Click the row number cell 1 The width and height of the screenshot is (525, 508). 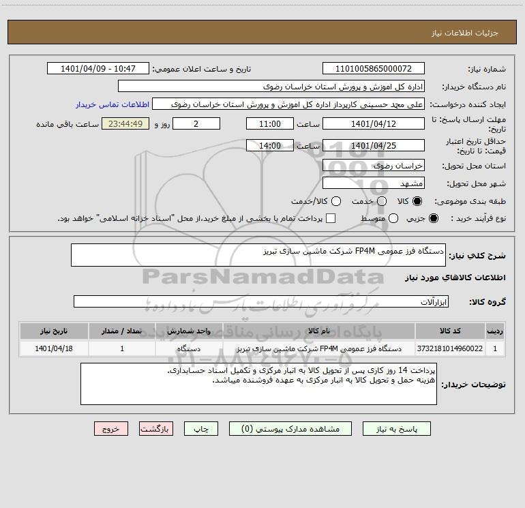click(495, 348)
